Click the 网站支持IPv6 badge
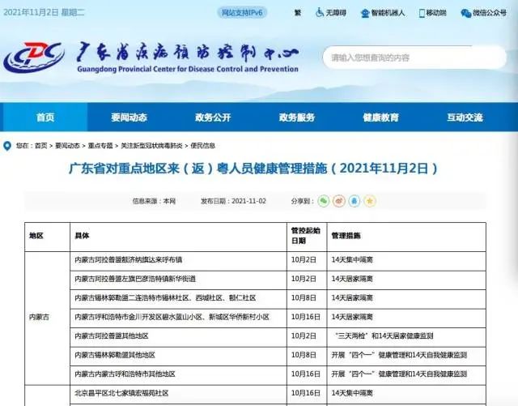This screenshot has height=406, width=518. [x=242, y=13]
